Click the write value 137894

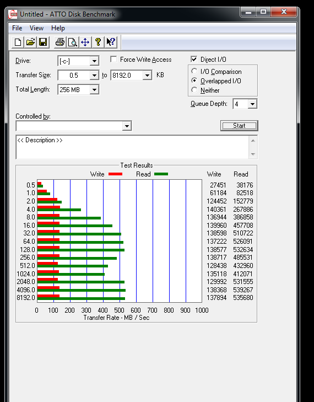(x=216, y=298)
